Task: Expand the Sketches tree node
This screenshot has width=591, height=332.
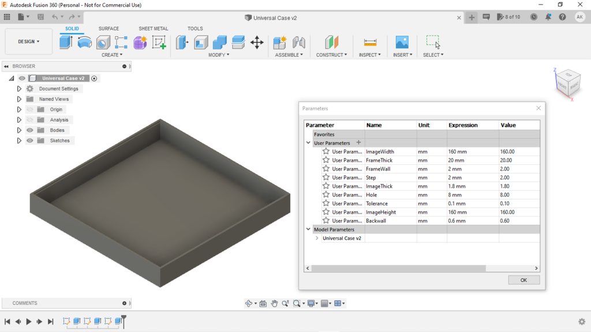Action: (x=19, y=141)
